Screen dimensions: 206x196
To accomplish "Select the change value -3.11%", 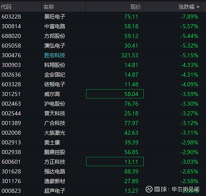I will point(189,133).
